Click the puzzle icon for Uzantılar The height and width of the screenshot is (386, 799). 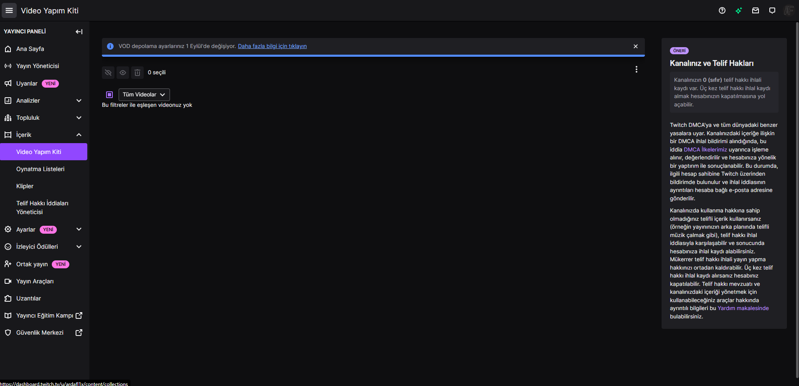coord(8,298)
